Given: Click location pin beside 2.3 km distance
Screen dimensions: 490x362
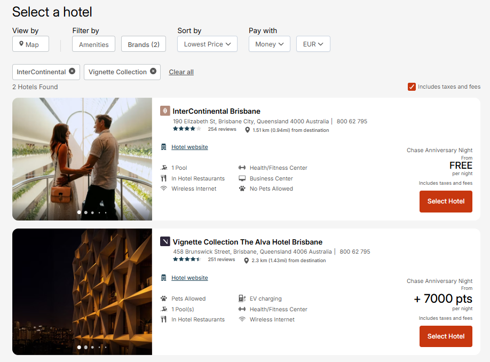Looking at the screenshot, I should (x=246, y=261).
